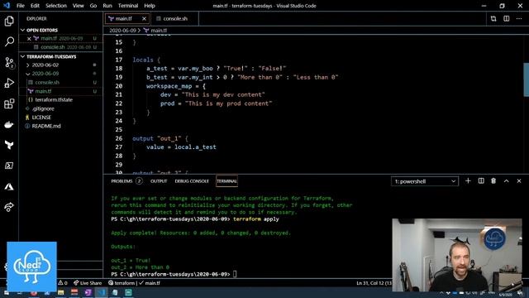Select the 1: powershell terminal dropdown
The width and height of the screenshot is (529, 298).
click(x=425, y=181)
